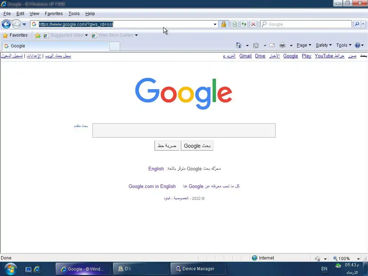Viewport: 368px width, 276px height.
Task: Expand the Home button dropdown arrow
Action: tap(247, 46)
